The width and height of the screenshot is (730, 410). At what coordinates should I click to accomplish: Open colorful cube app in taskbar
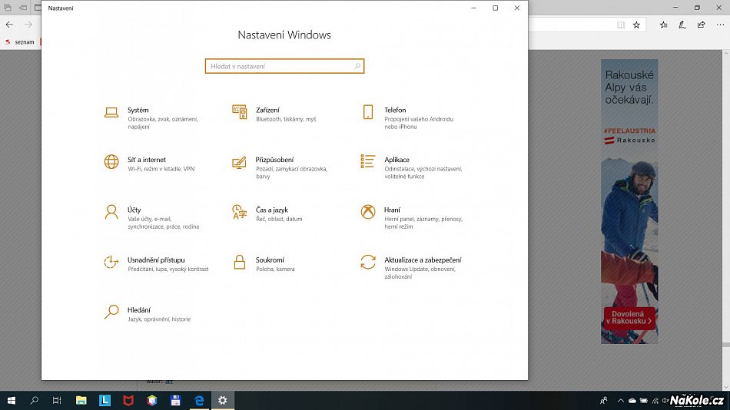152,400
